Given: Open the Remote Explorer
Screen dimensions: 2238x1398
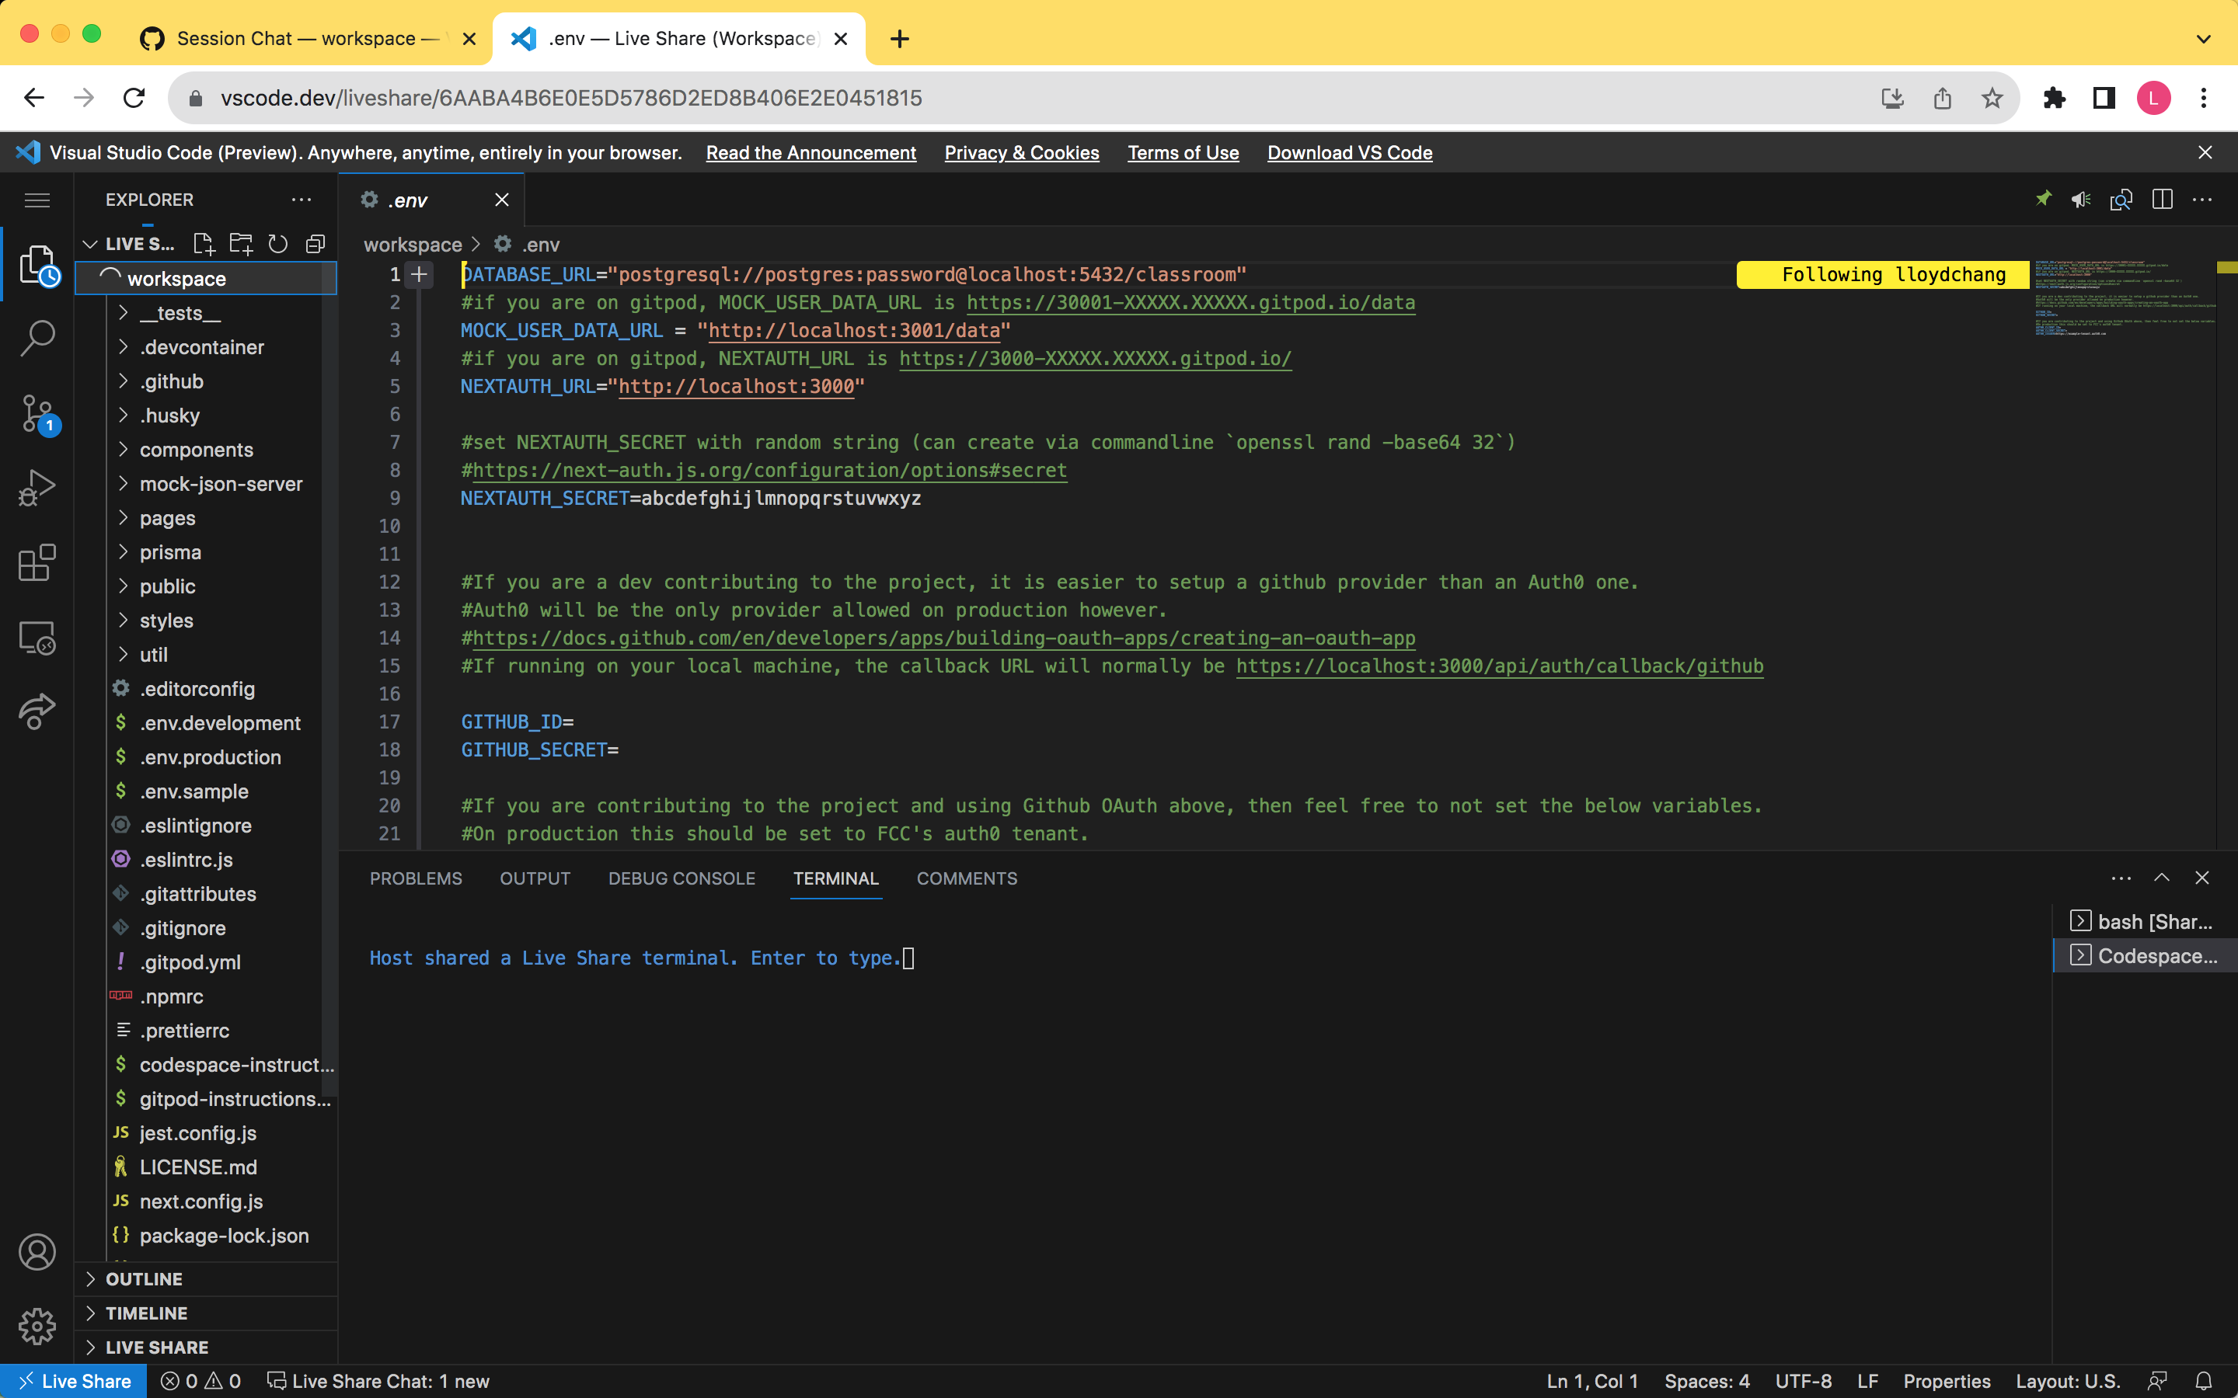Looking at the screenshot, I should point(37,637).
